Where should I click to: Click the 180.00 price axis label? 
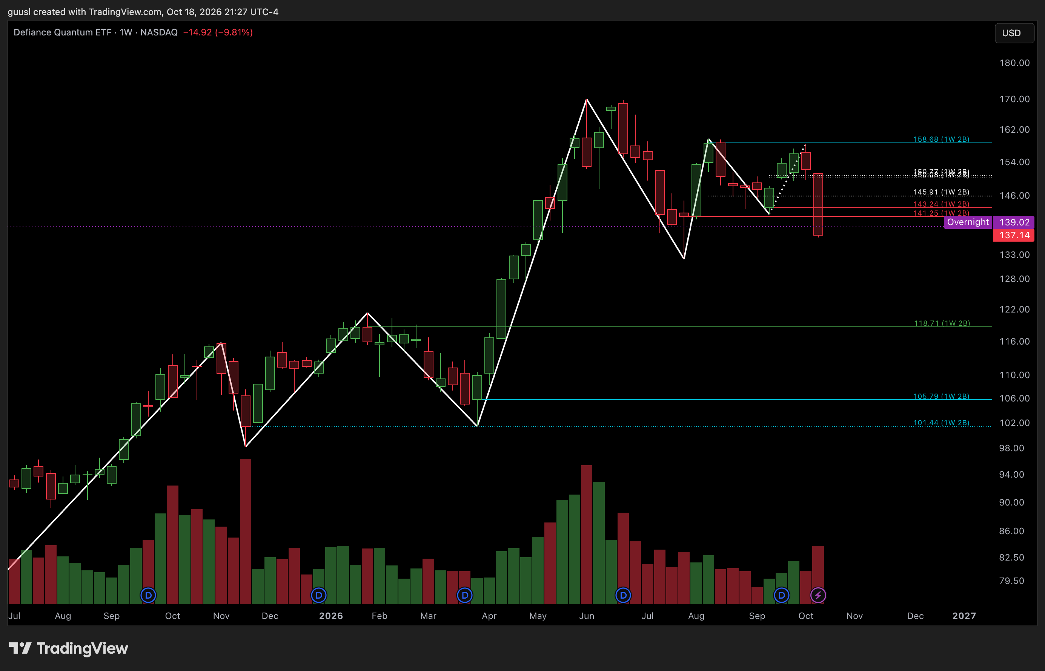point(1014,63)
